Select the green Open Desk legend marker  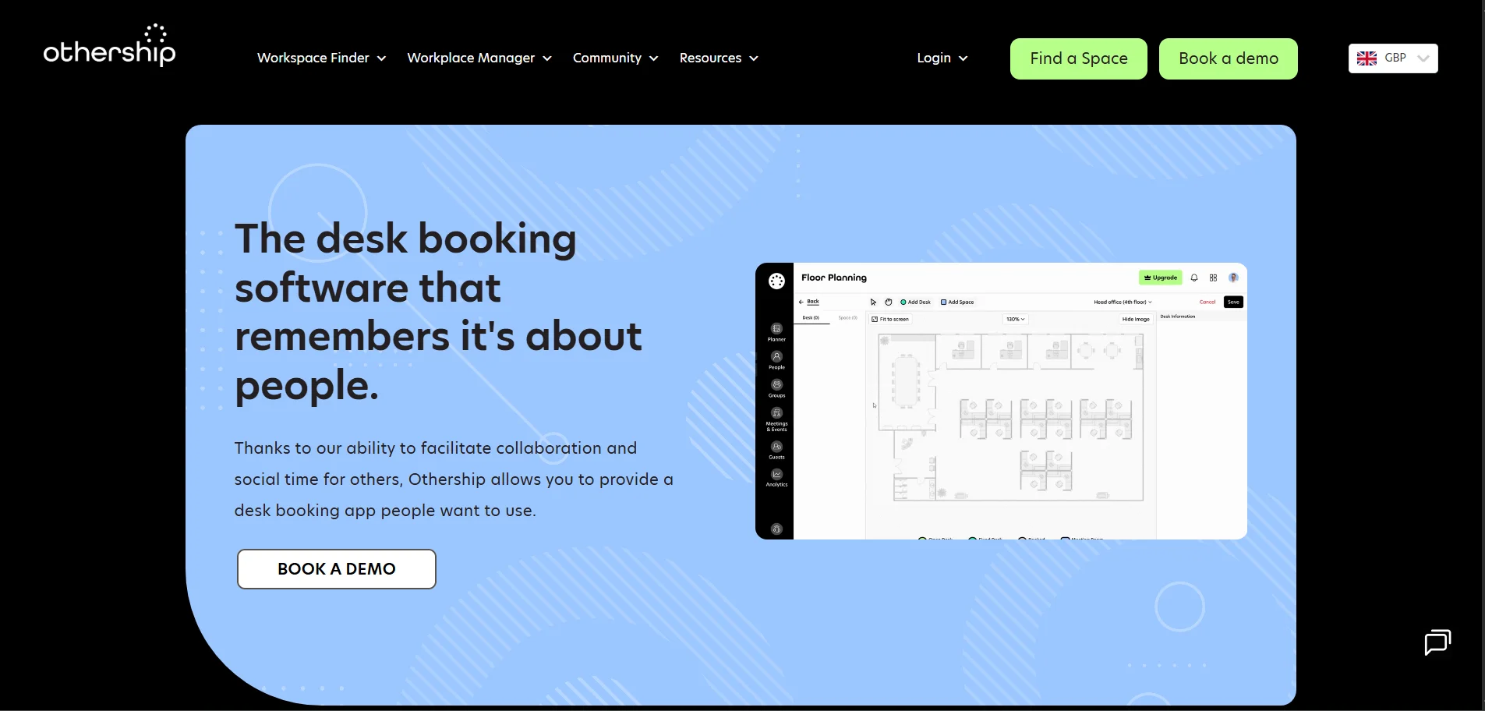click(x=922, y=539)
